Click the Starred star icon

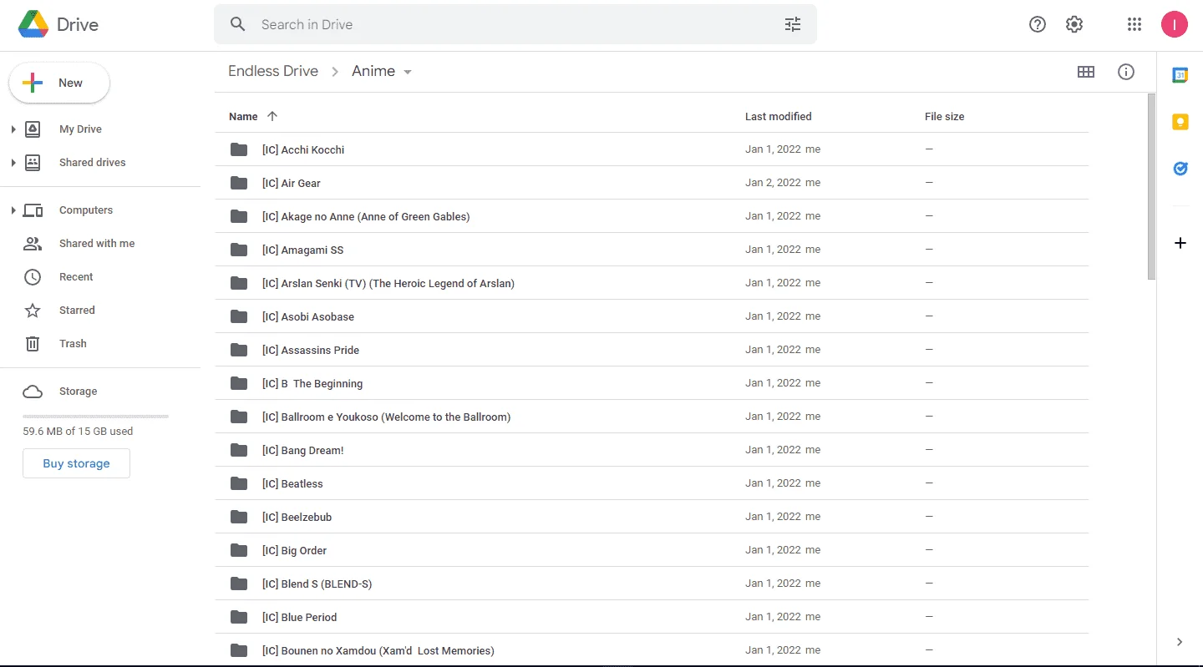[33, 311]
